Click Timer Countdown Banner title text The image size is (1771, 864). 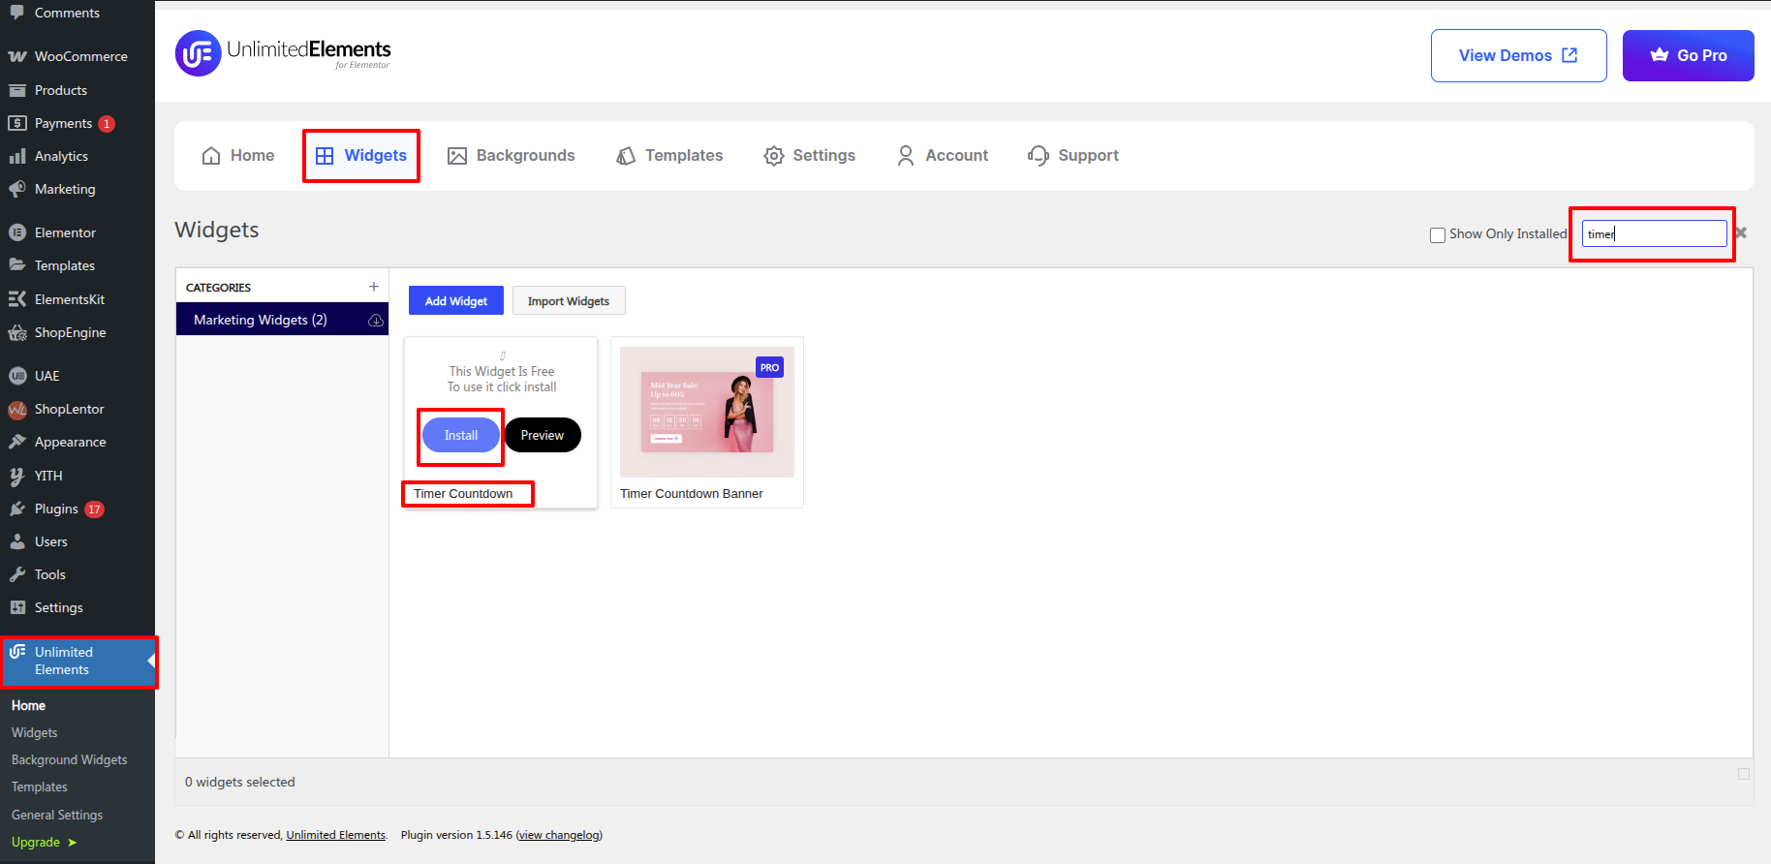tap(692, 493)
